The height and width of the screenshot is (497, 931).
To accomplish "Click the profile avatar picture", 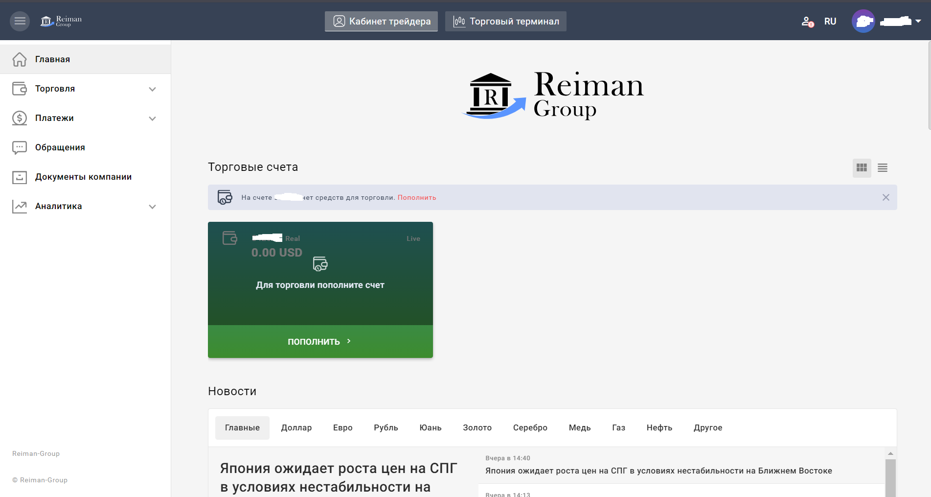I will pos(863,21).
